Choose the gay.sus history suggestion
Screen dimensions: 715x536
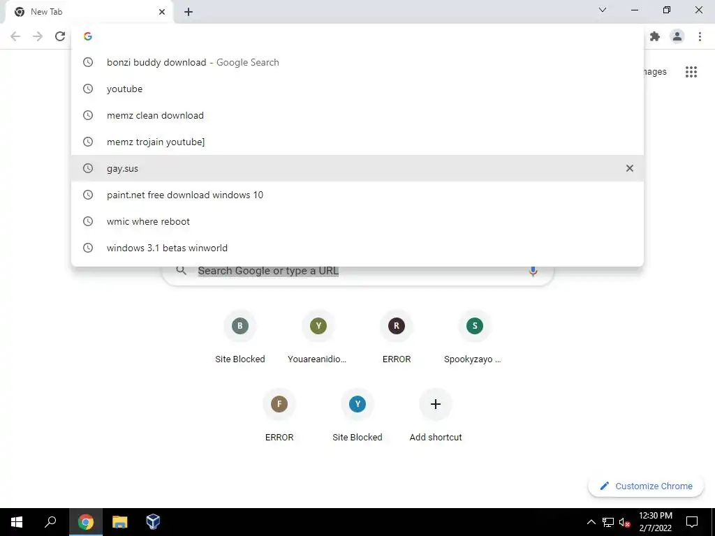coord(357,168)
